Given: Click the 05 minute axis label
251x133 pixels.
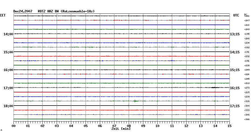Looking at the screenshot, I should click(86, 126).
